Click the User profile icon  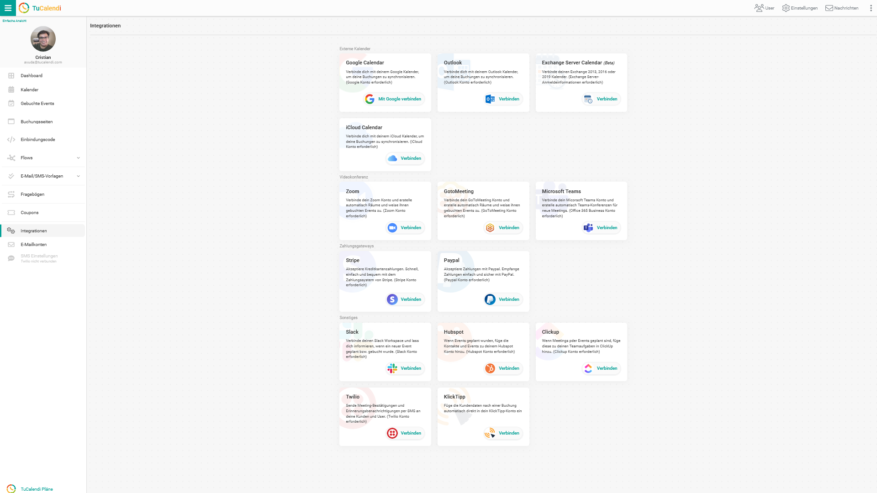760,8
